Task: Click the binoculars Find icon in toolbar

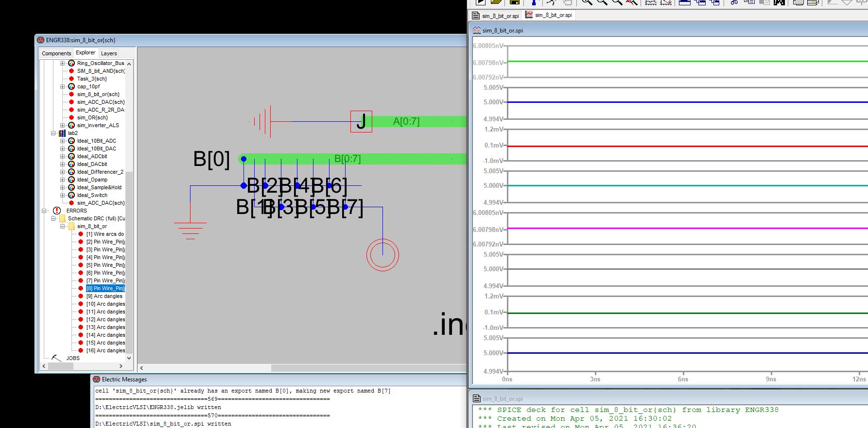Action: click(x=779, y=2)
